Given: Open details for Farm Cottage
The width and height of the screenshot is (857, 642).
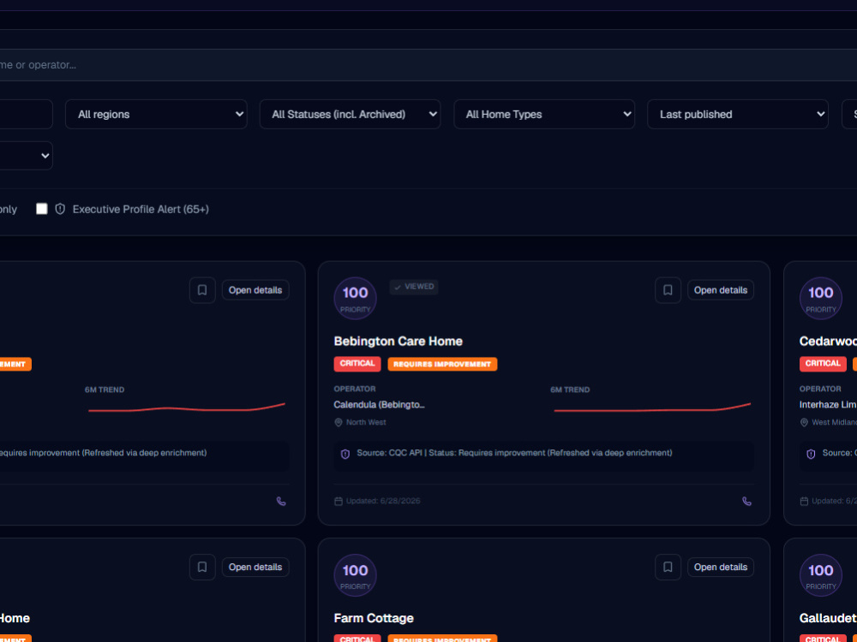Looking at the screenshot, I should click(721, 567).
